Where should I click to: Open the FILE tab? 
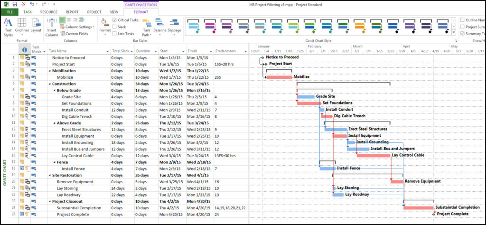(x=9, y=12)
